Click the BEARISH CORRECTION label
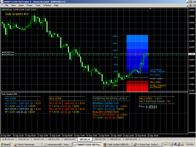The width and height of the screenshot is (196, 147). coord(106,103)
